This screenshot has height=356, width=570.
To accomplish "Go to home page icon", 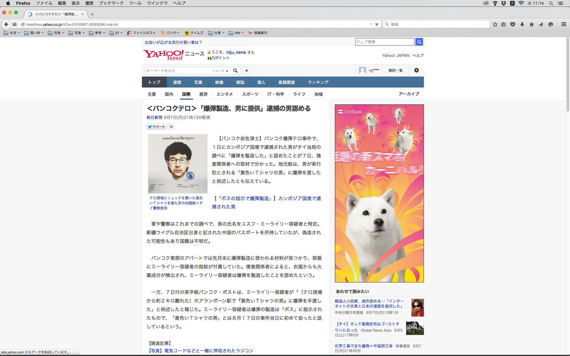I will click(531, 24).
